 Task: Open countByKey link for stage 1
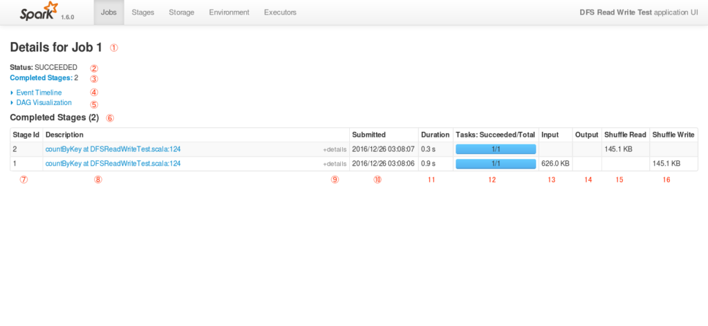click(x=113, y=164)
